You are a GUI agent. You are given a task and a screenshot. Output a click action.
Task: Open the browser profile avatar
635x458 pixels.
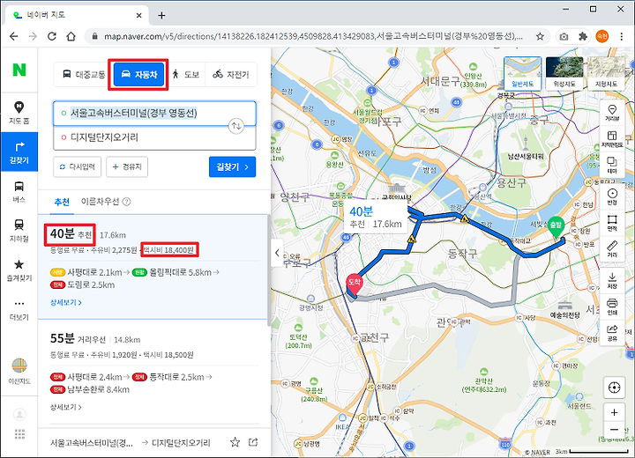602,36
